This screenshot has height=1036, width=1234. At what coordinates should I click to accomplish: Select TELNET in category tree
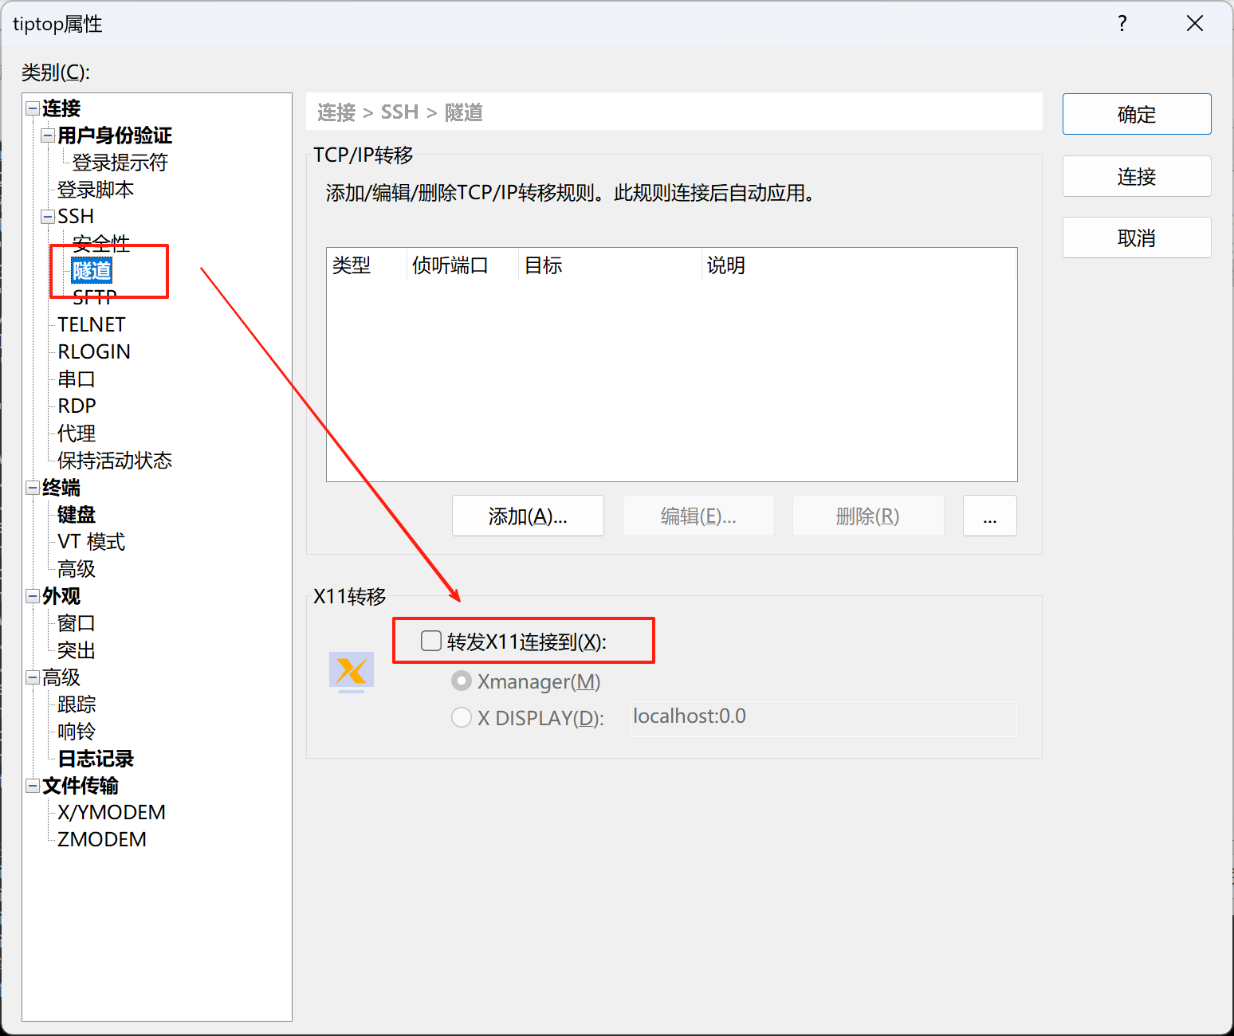[x=92, y=325]
